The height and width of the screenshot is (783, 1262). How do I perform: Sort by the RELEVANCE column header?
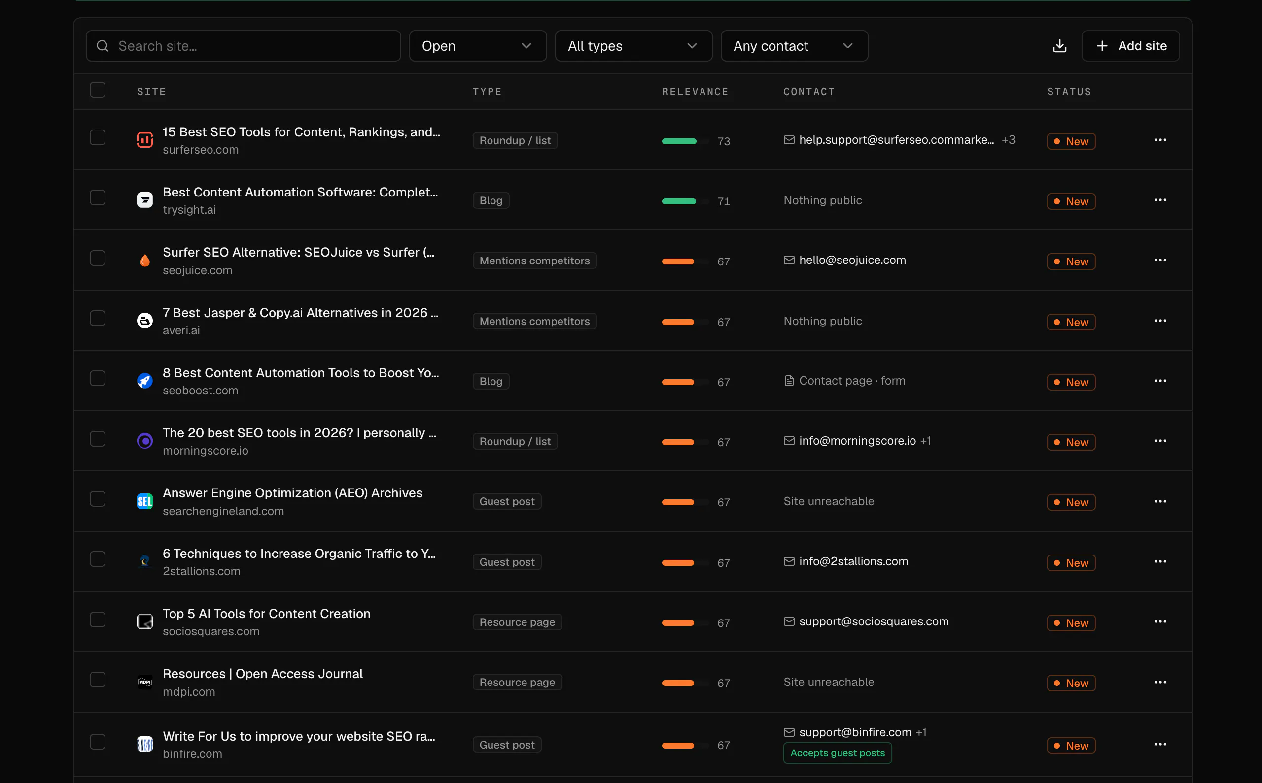[695, 92]
